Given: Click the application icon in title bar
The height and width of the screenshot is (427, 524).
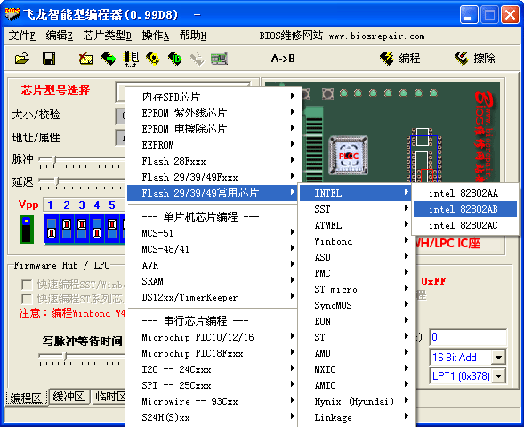Looking at the screenshot, I should 12,14.
